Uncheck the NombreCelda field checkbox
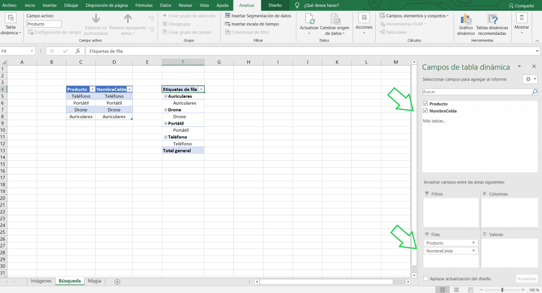Screen dimensions: 542x293 (426, 111)
